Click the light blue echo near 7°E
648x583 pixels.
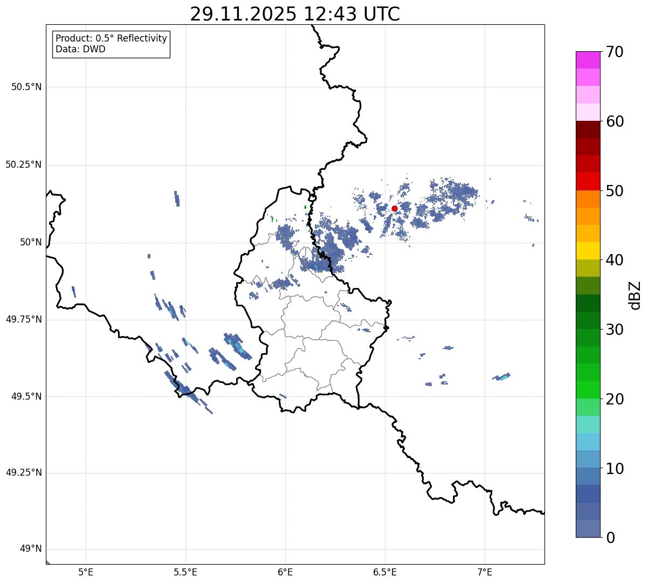coord(502,376)
